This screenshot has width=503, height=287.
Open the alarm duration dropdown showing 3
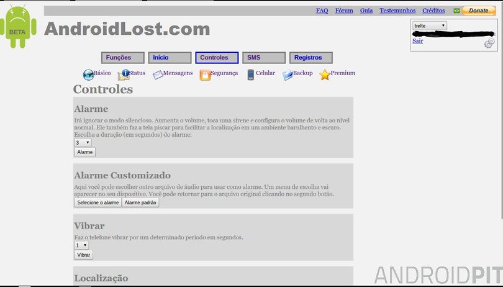coord(83,142)
